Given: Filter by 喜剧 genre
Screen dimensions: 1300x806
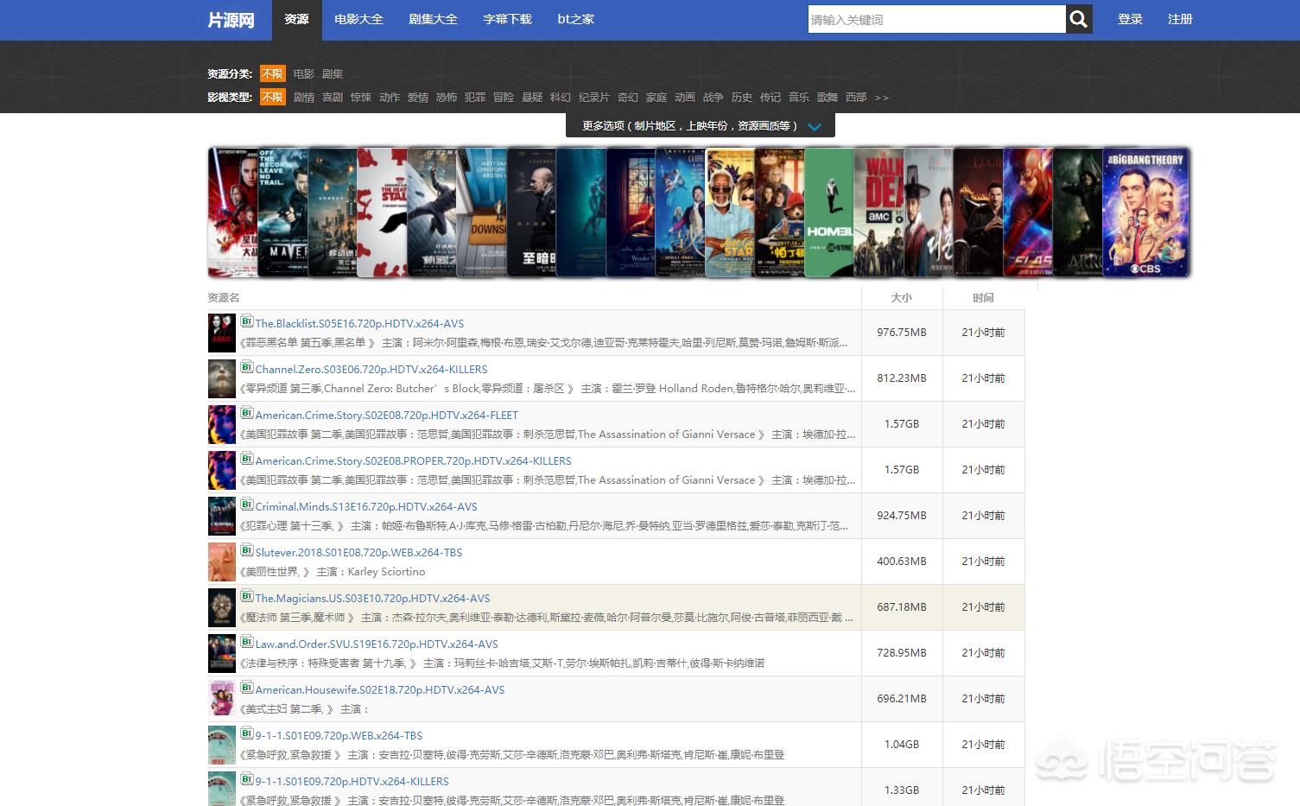Looking at the screenshot, I should pyautogui.click(x=333, y=98).
